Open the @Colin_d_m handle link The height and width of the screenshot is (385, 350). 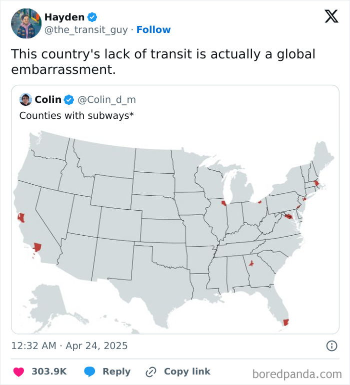(106, 100)
